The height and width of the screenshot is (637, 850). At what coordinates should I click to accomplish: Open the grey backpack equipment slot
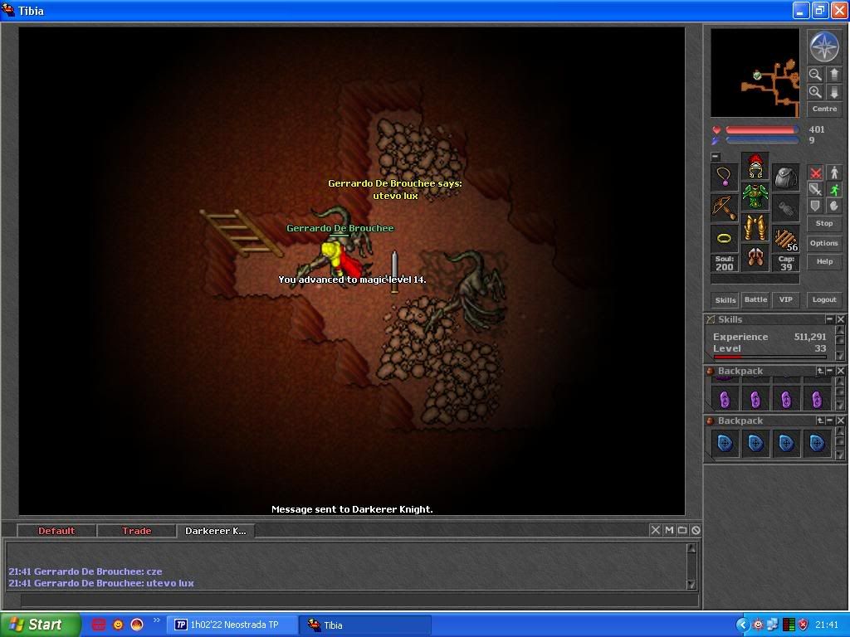pos(786,177)
